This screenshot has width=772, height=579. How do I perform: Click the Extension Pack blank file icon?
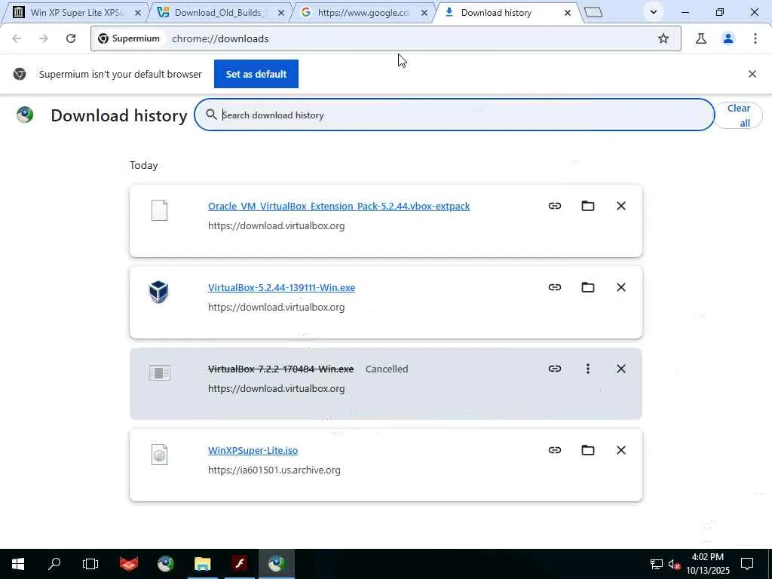pyautogui.click(x=159, y=210)
